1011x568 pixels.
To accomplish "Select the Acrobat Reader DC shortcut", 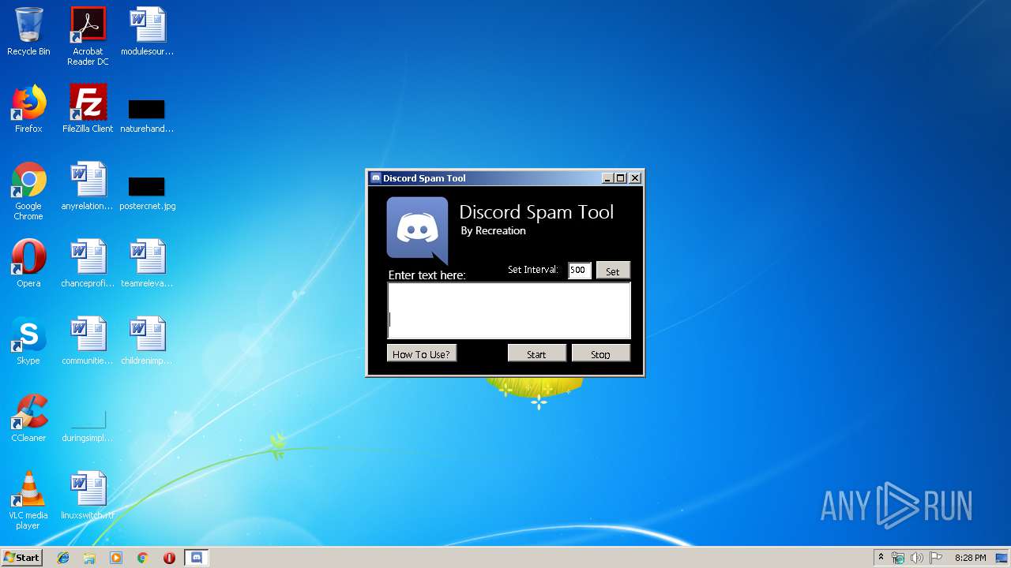I will click(x=88, y=36).
